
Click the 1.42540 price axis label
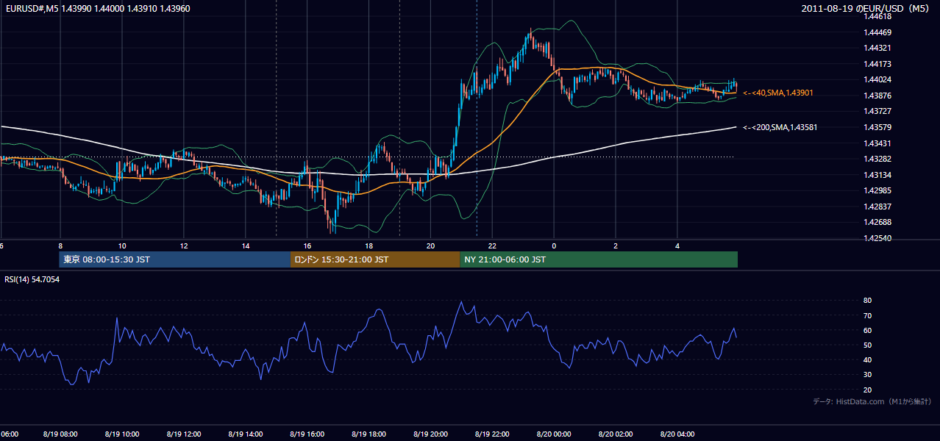click(877, 238)
